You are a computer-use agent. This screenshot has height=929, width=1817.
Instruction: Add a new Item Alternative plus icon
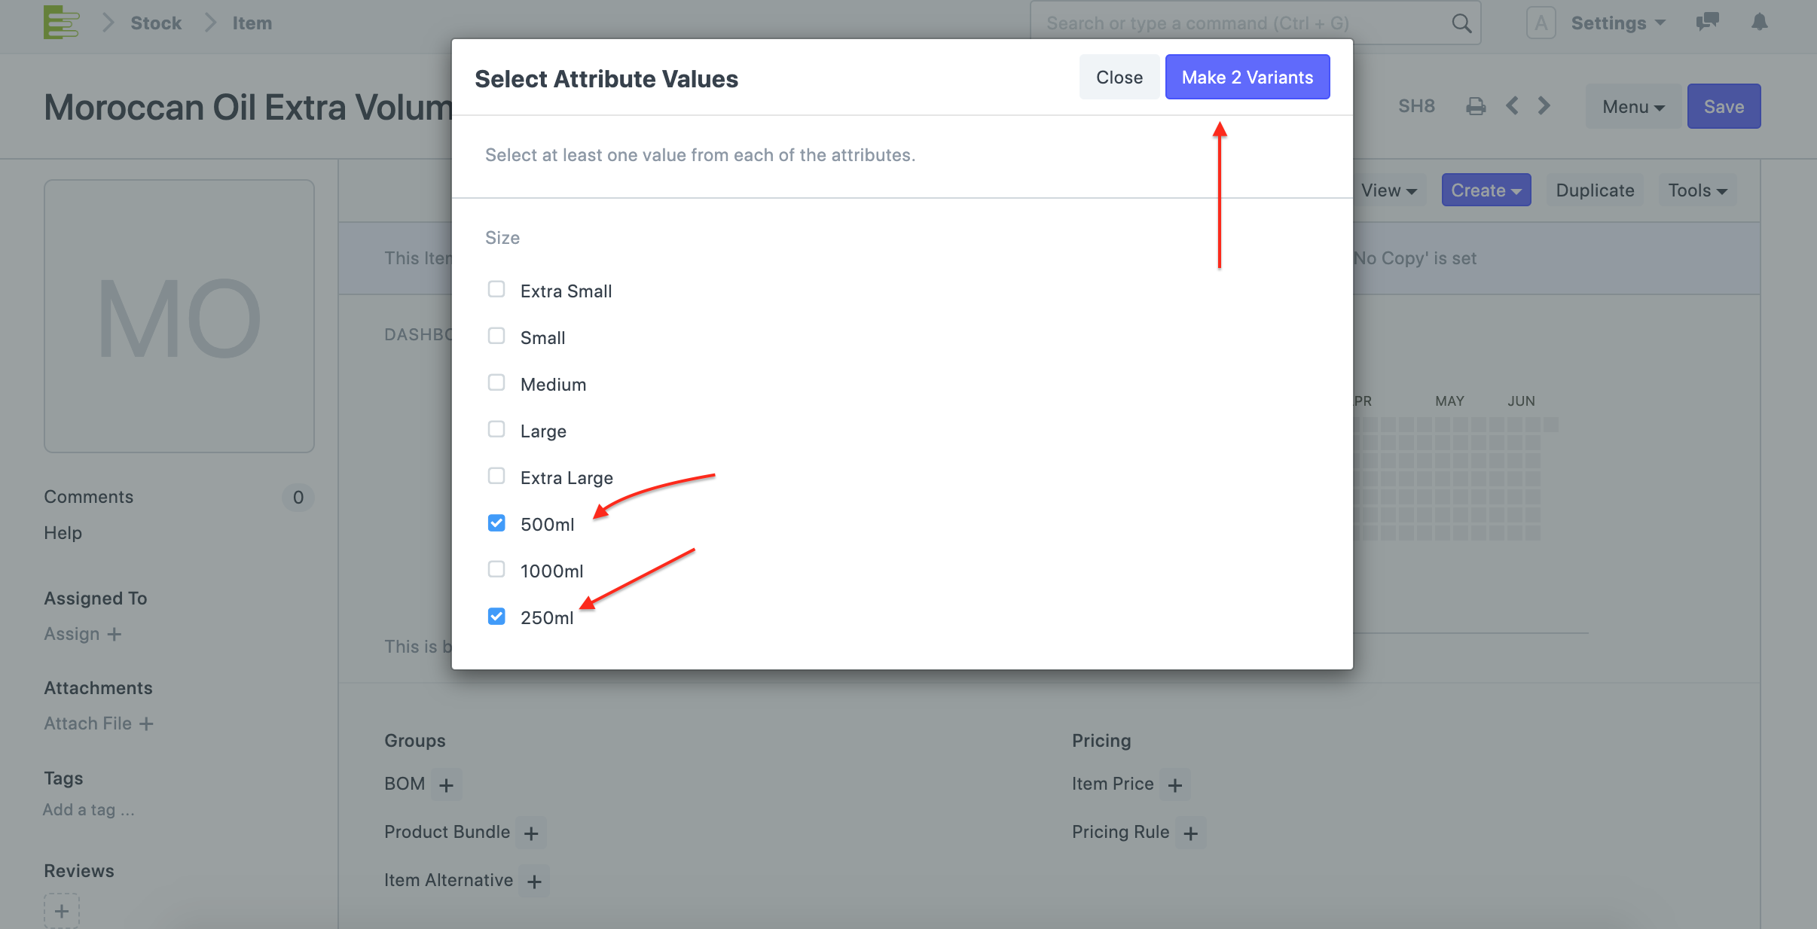coord(534,882)
